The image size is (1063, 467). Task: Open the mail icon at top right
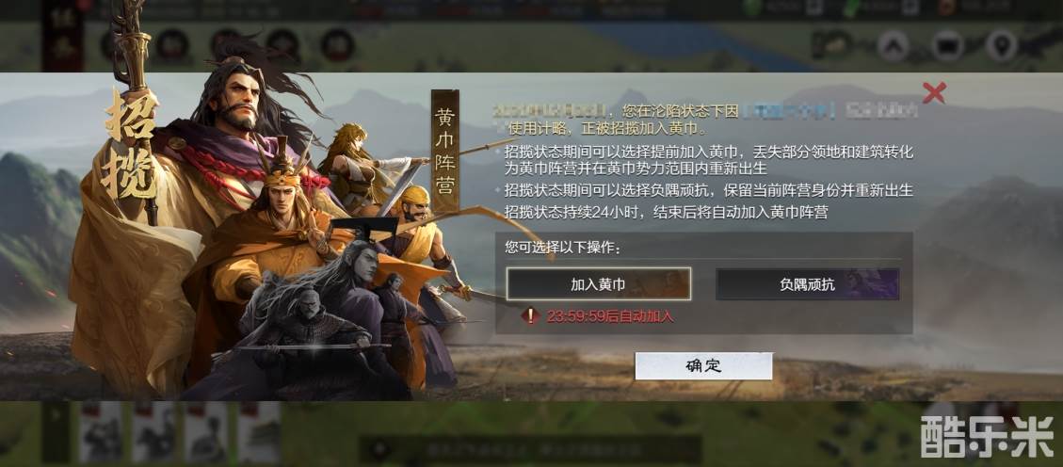click(x=947, y=46)
